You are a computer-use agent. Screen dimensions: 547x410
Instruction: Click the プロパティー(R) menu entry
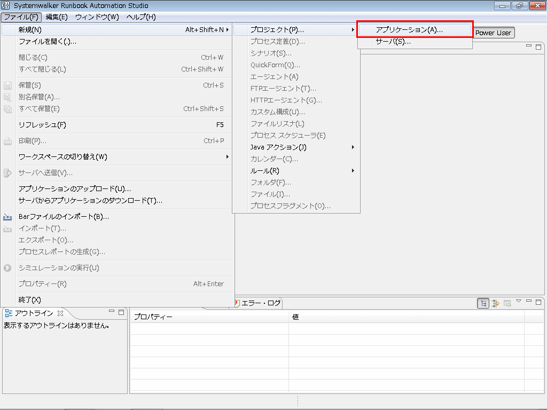(x=118, y=284)
